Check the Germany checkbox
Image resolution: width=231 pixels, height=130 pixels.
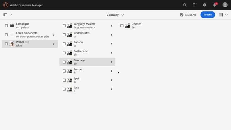pos(64,62)
